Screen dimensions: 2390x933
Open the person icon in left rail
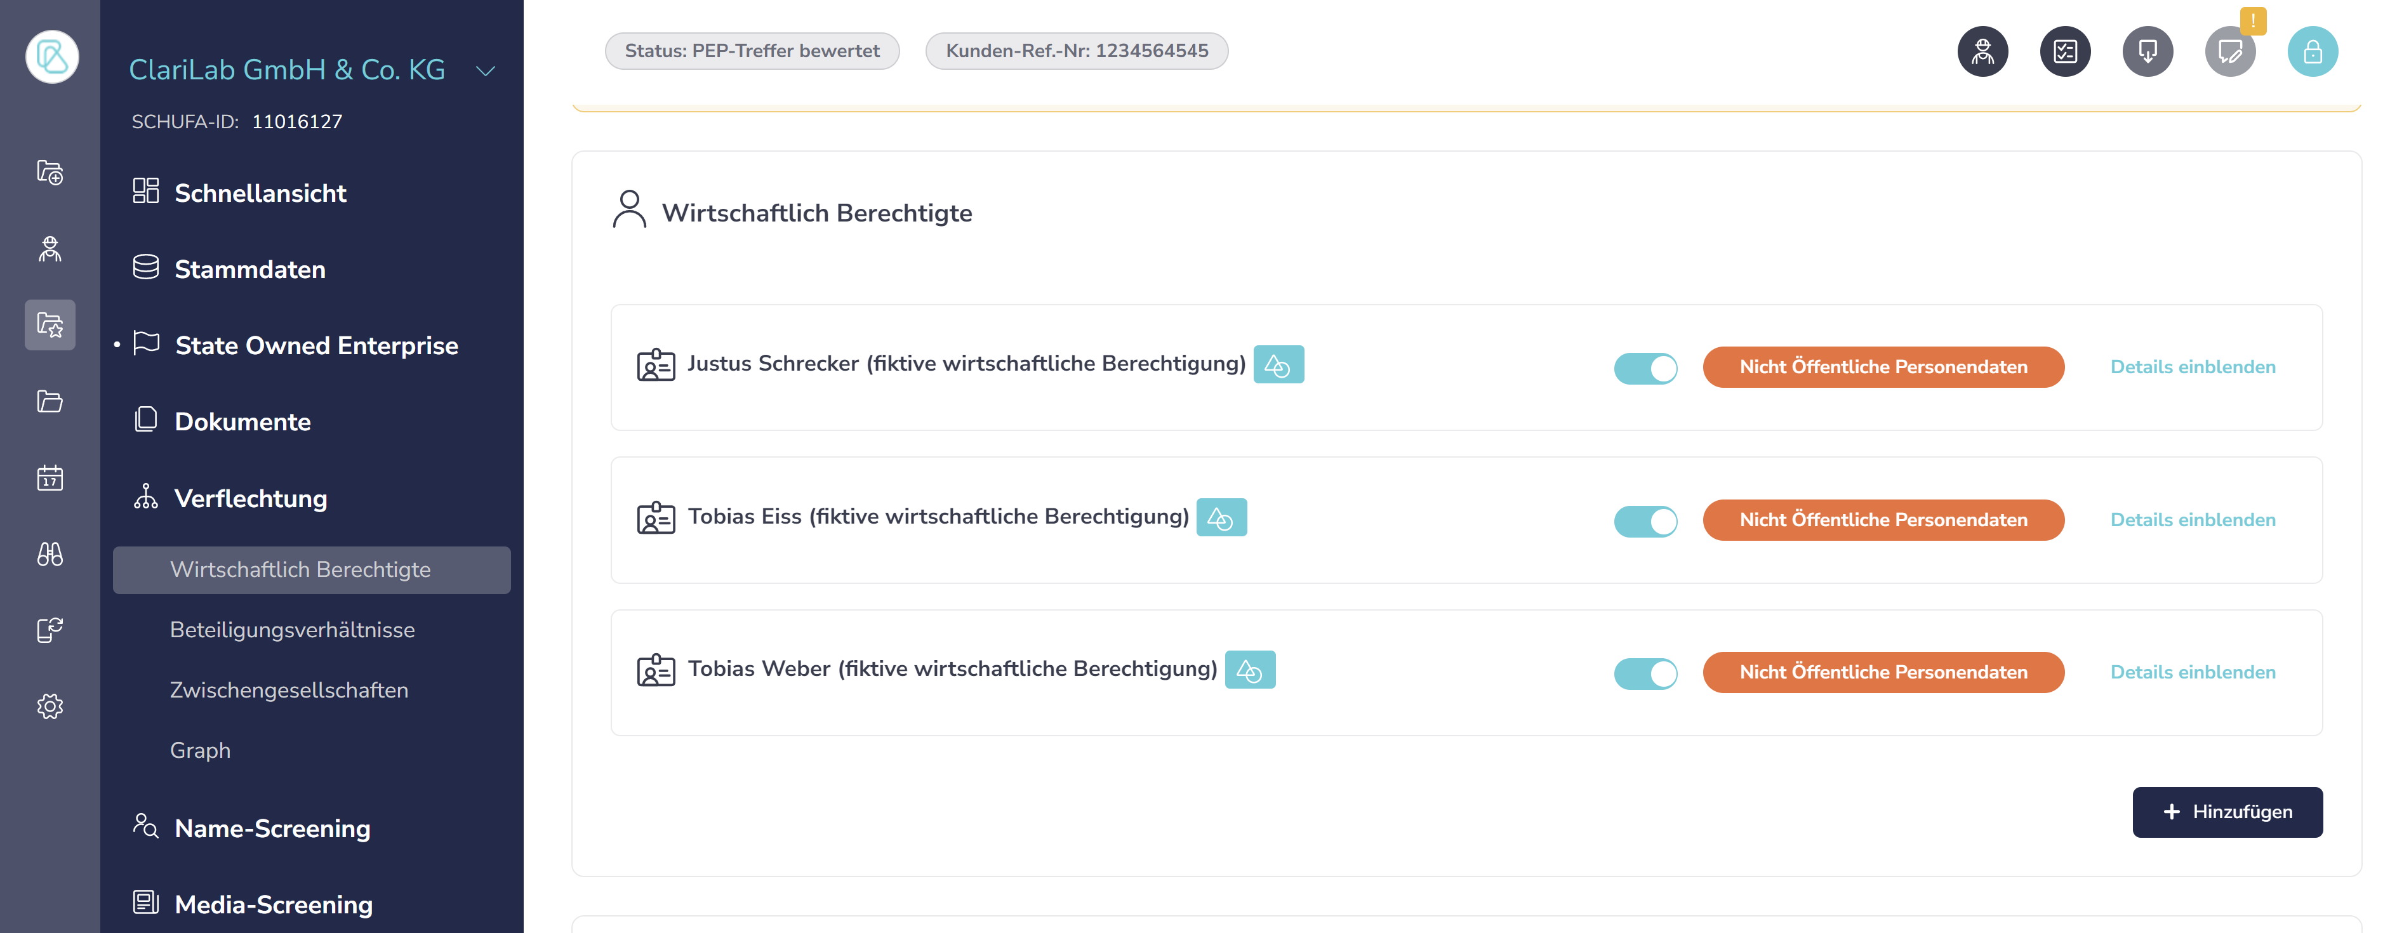(x=50, y=249)
